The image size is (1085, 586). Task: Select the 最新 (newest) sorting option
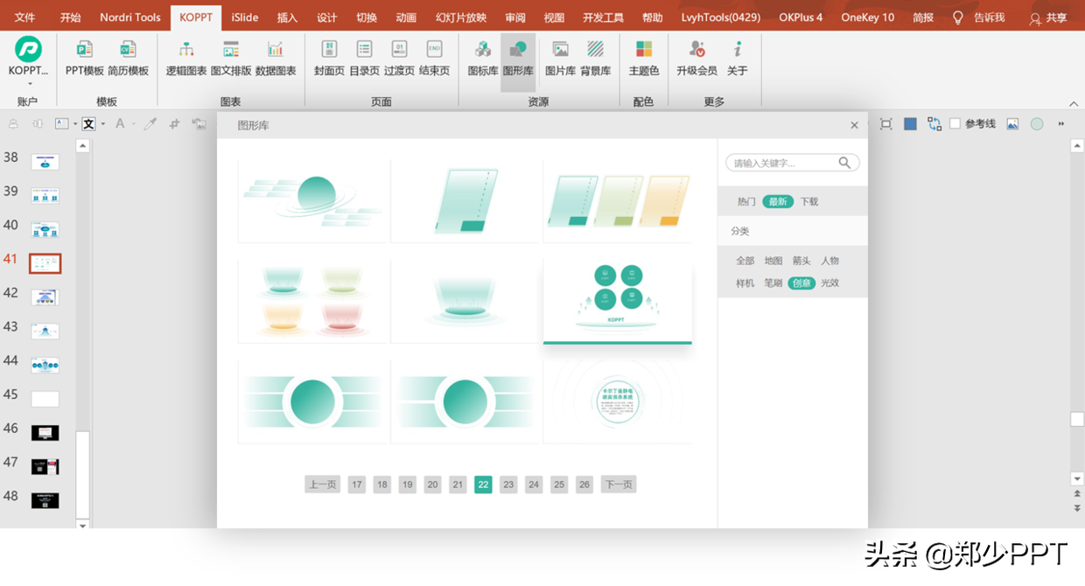point(778,201)
